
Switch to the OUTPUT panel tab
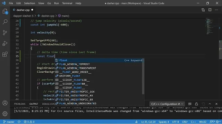(34, 104)
